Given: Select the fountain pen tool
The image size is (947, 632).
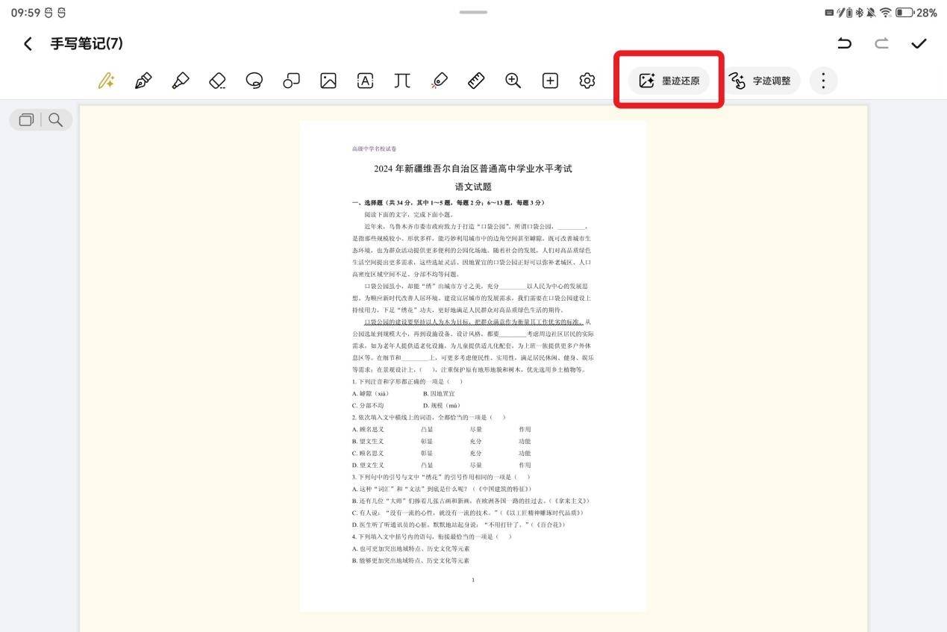Looking at the screenshot, I should pos(143,81).
